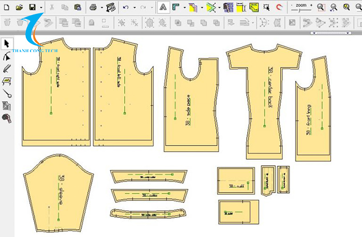362x237 pixels.
Task: Open the grading nest dropdown arrow
Action: tap(219, 8)
